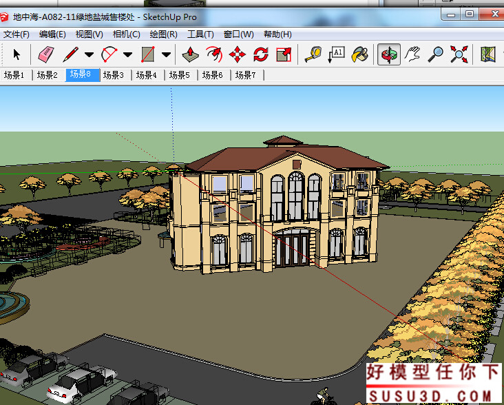This screenshot has width=504, height=405.
Task: Click the white car in parking lot
Action: coord(82,385)
